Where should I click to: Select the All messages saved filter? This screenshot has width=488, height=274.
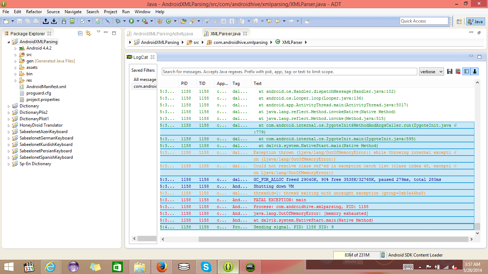(x=145, y=80)
